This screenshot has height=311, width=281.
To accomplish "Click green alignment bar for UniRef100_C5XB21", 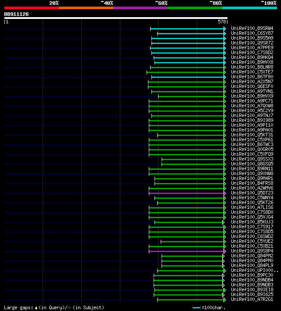I will click(x=186, y=246).
